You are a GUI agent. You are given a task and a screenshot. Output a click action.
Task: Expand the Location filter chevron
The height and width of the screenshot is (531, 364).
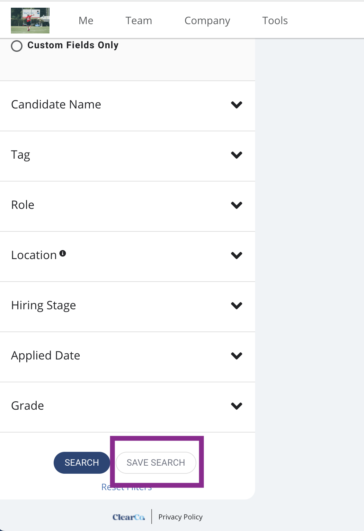pos(236,255)
